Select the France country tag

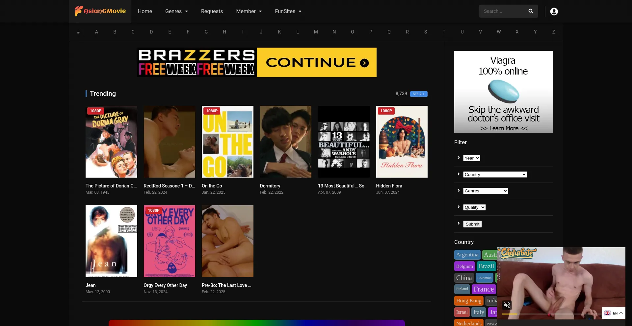tap(484, 289)
